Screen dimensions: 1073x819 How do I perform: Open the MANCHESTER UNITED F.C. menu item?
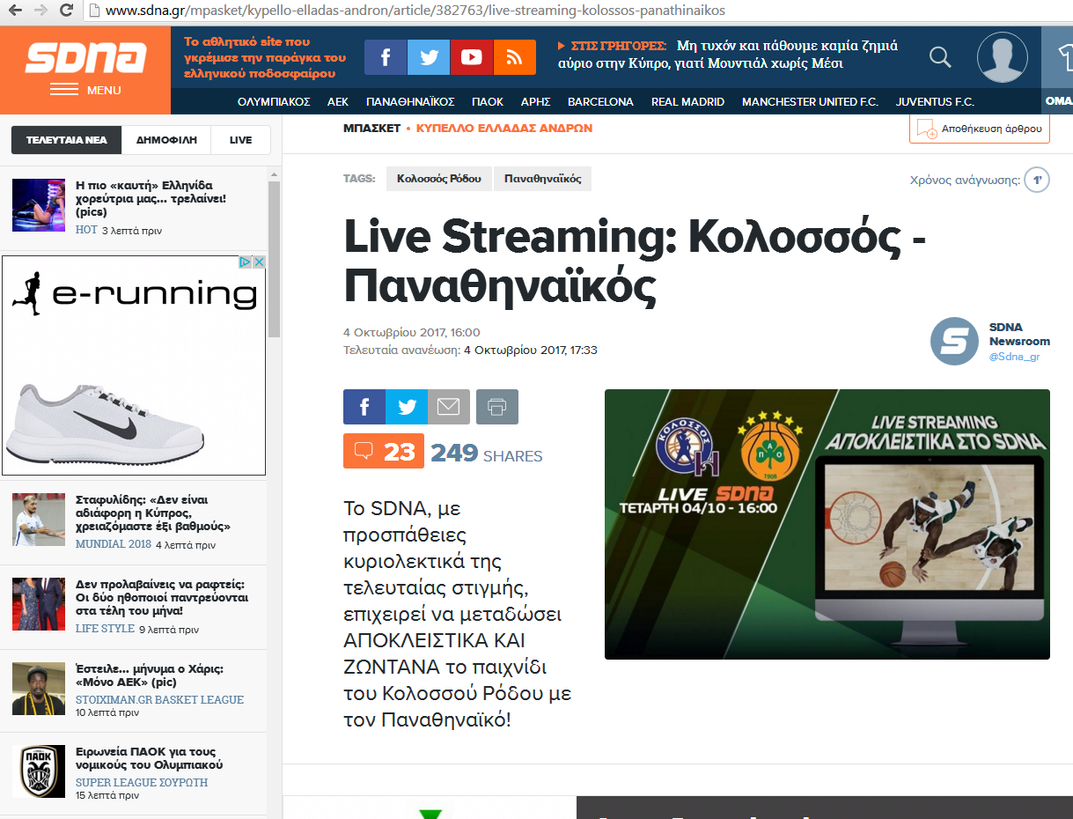click(x=810, y=101)
